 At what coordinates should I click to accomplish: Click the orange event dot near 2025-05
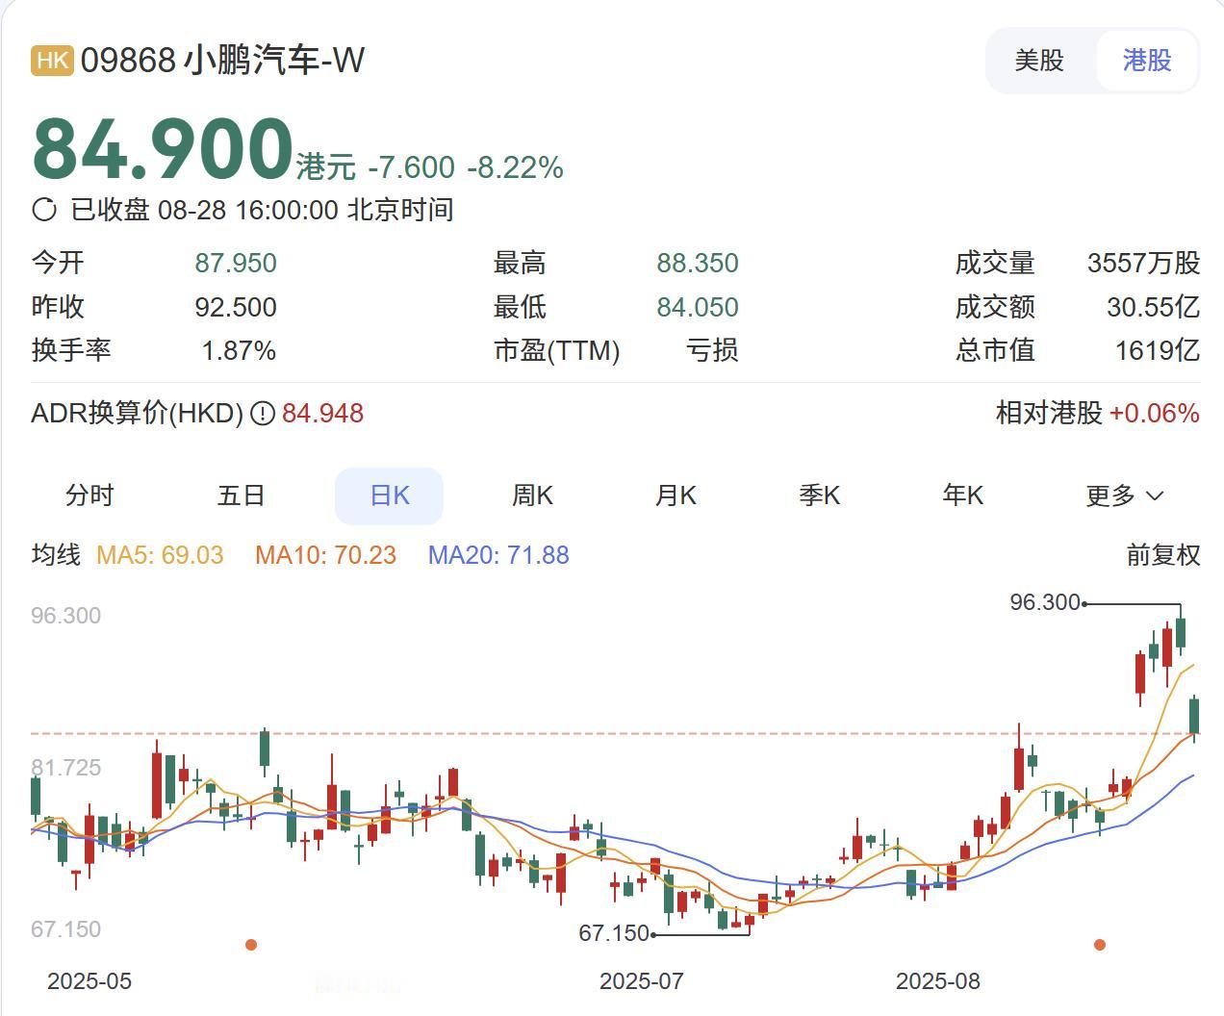[x=251, y=945]
